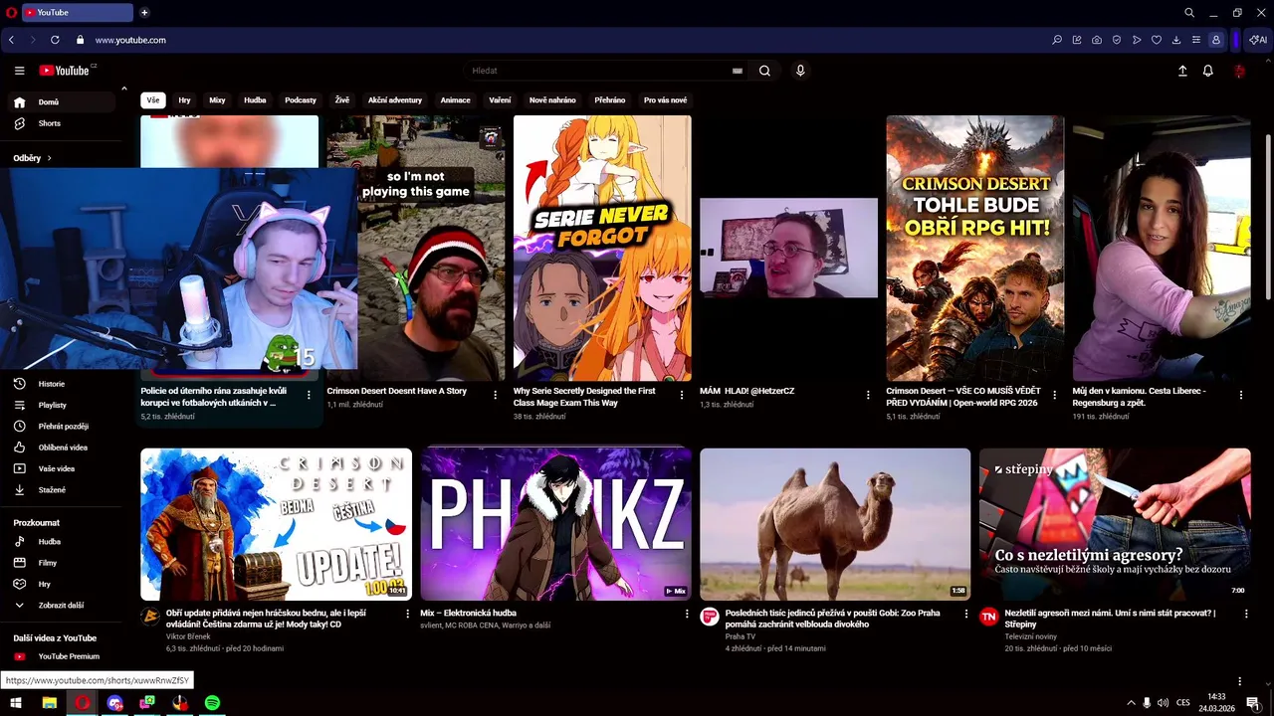Screen dimensions: 1274x716
Task: Open the on-screen keyboard icon in search box
Action: point(738,71)
